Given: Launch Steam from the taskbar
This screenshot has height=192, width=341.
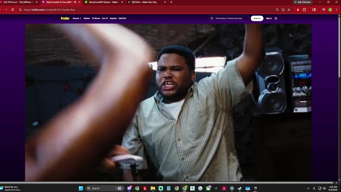Looking at the screenshot, I should click(x=240, y=188).
